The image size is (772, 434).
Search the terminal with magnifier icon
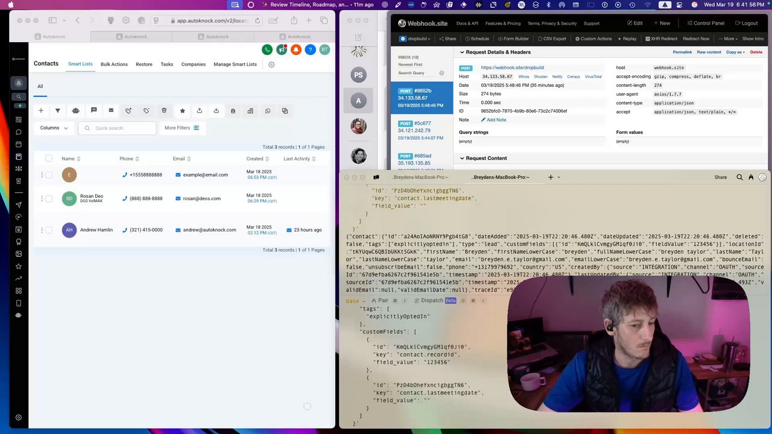[x=739, y=177]
